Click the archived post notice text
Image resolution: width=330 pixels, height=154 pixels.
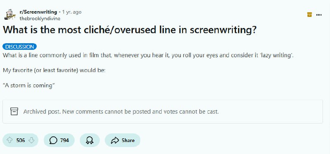(121, 111)
